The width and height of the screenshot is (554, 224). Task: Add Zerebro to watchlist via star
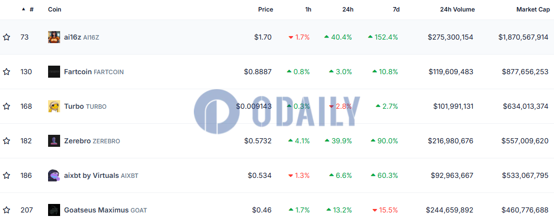pos(7,141)
